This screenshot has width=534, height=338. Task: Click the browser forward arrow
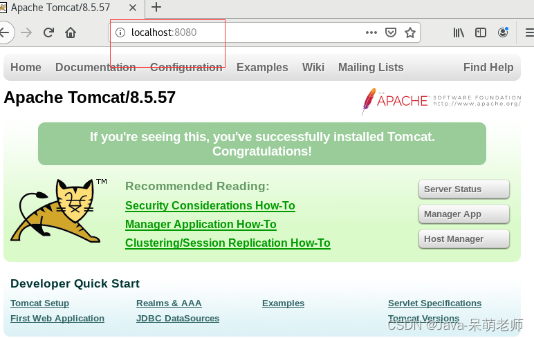pyautogui.click(x=26, y=32)
